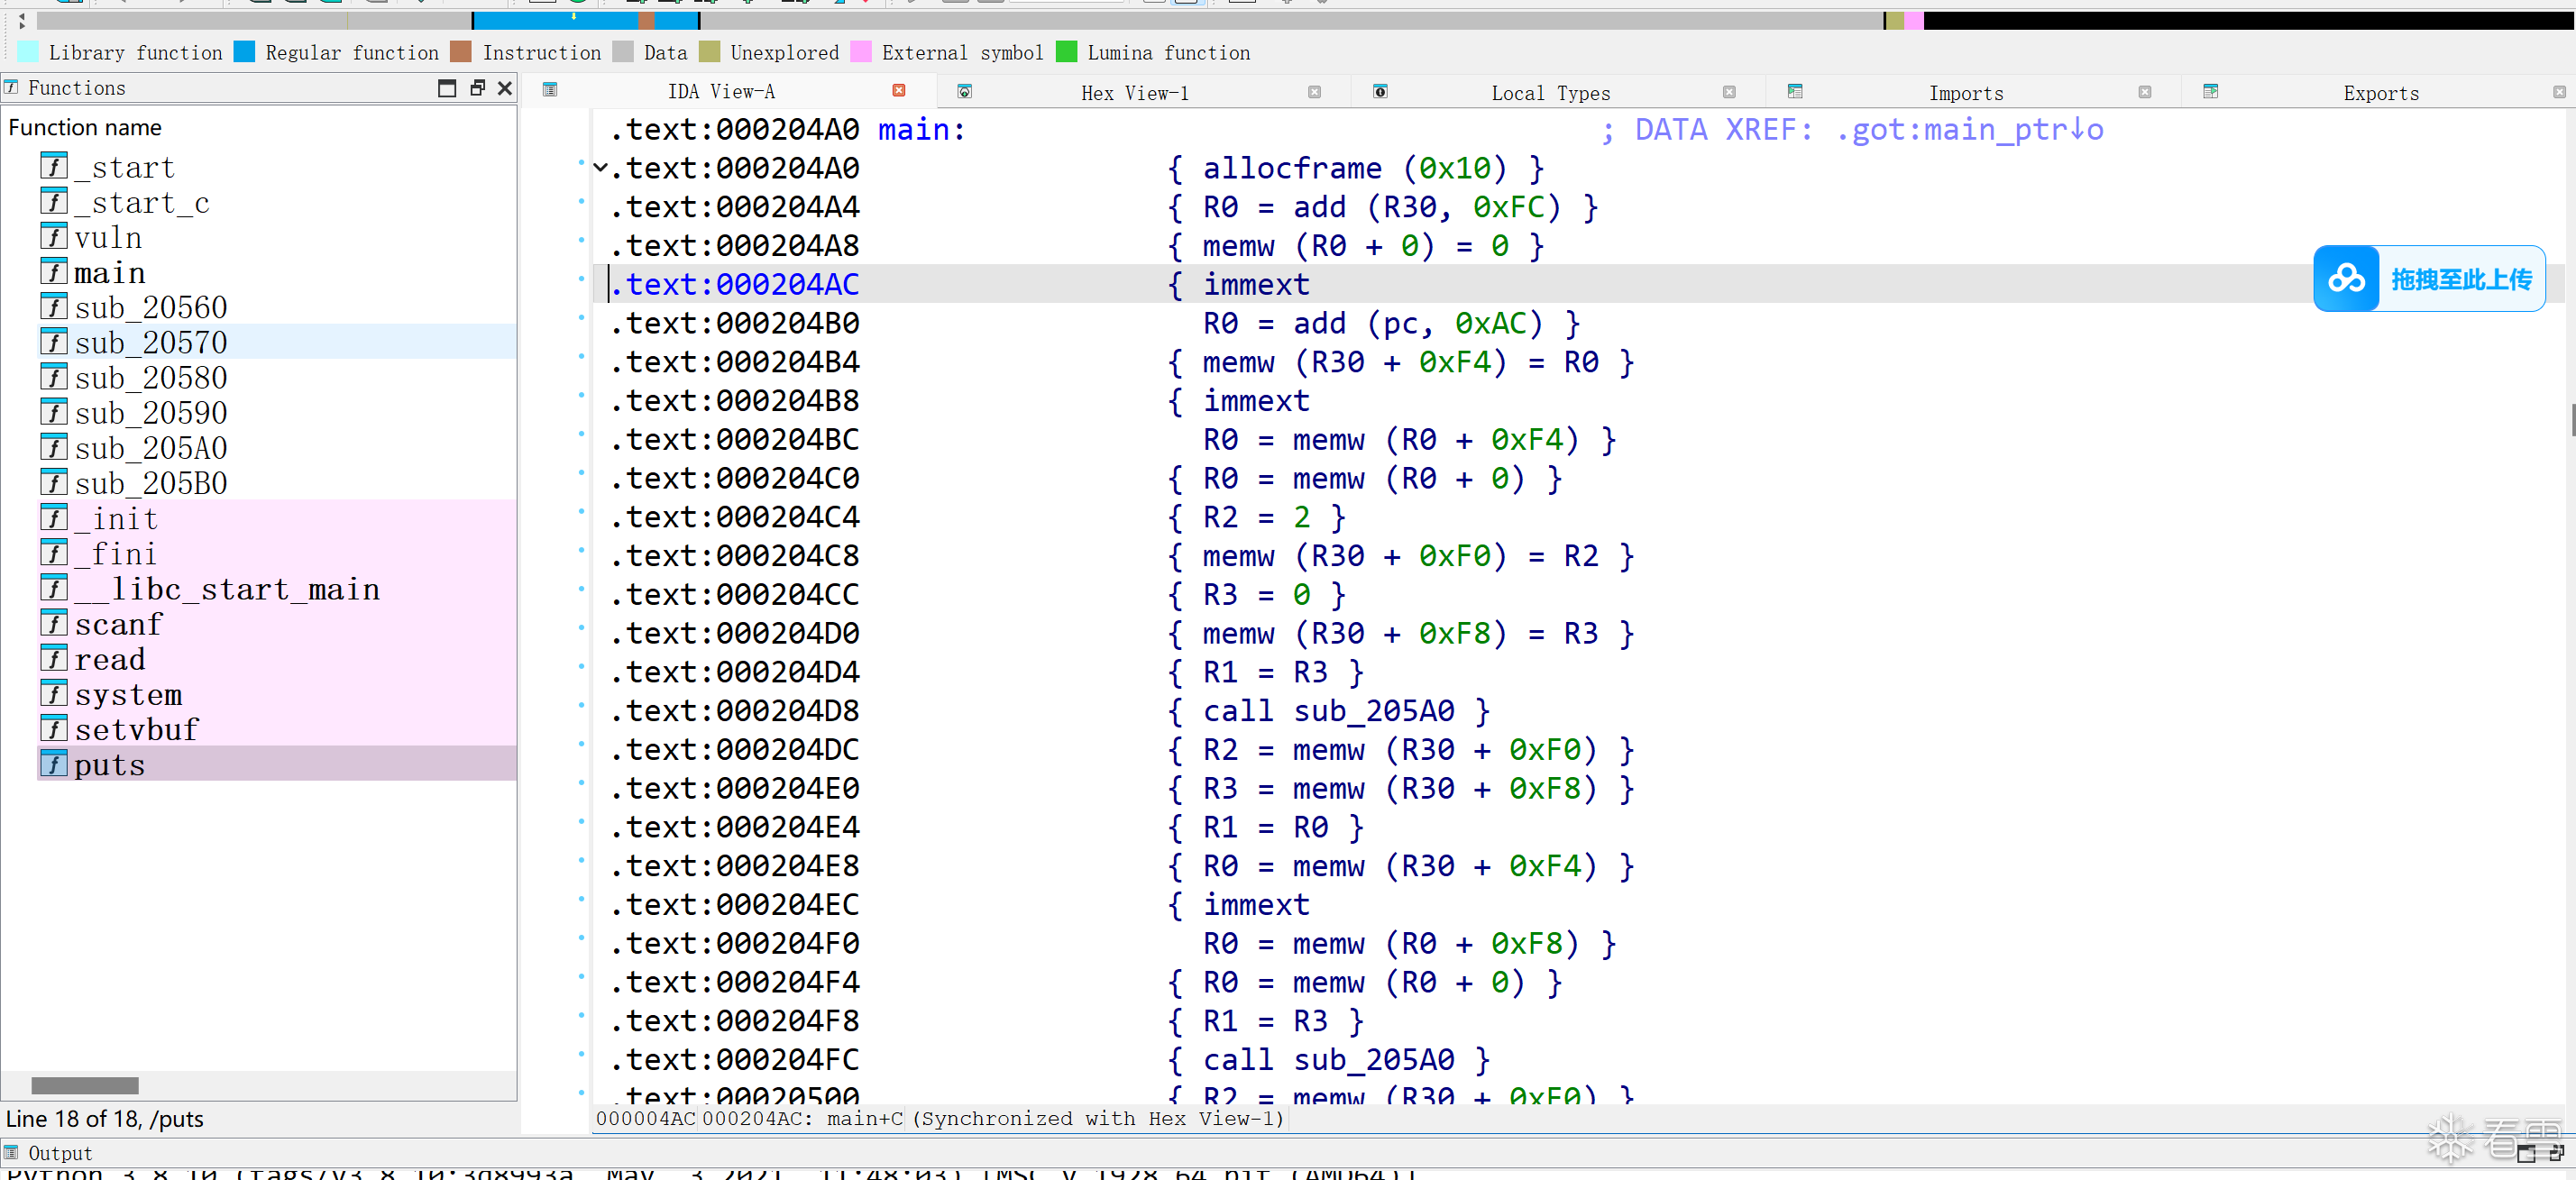
Task: Click the Regular function blue legend swatch
Action: click(x=244, y=52)
